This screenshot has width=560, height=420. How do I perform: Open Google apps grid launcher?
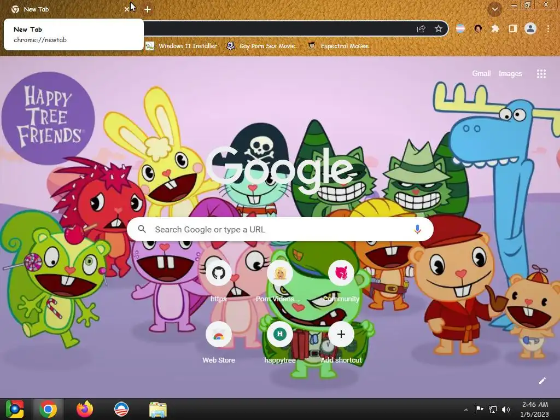tap(541, 74)
